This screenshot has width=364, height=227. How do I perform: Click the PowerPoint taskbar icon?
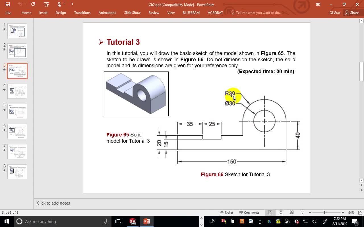(147, 221)
